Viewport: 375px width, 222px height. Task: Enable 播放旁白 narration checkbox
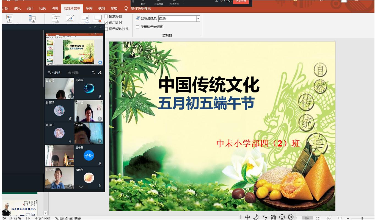107,16
